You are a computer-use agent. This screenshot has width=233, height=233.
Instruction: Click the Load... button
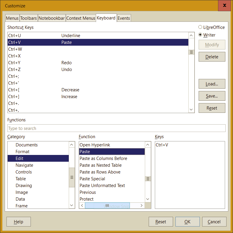point(212,84)
